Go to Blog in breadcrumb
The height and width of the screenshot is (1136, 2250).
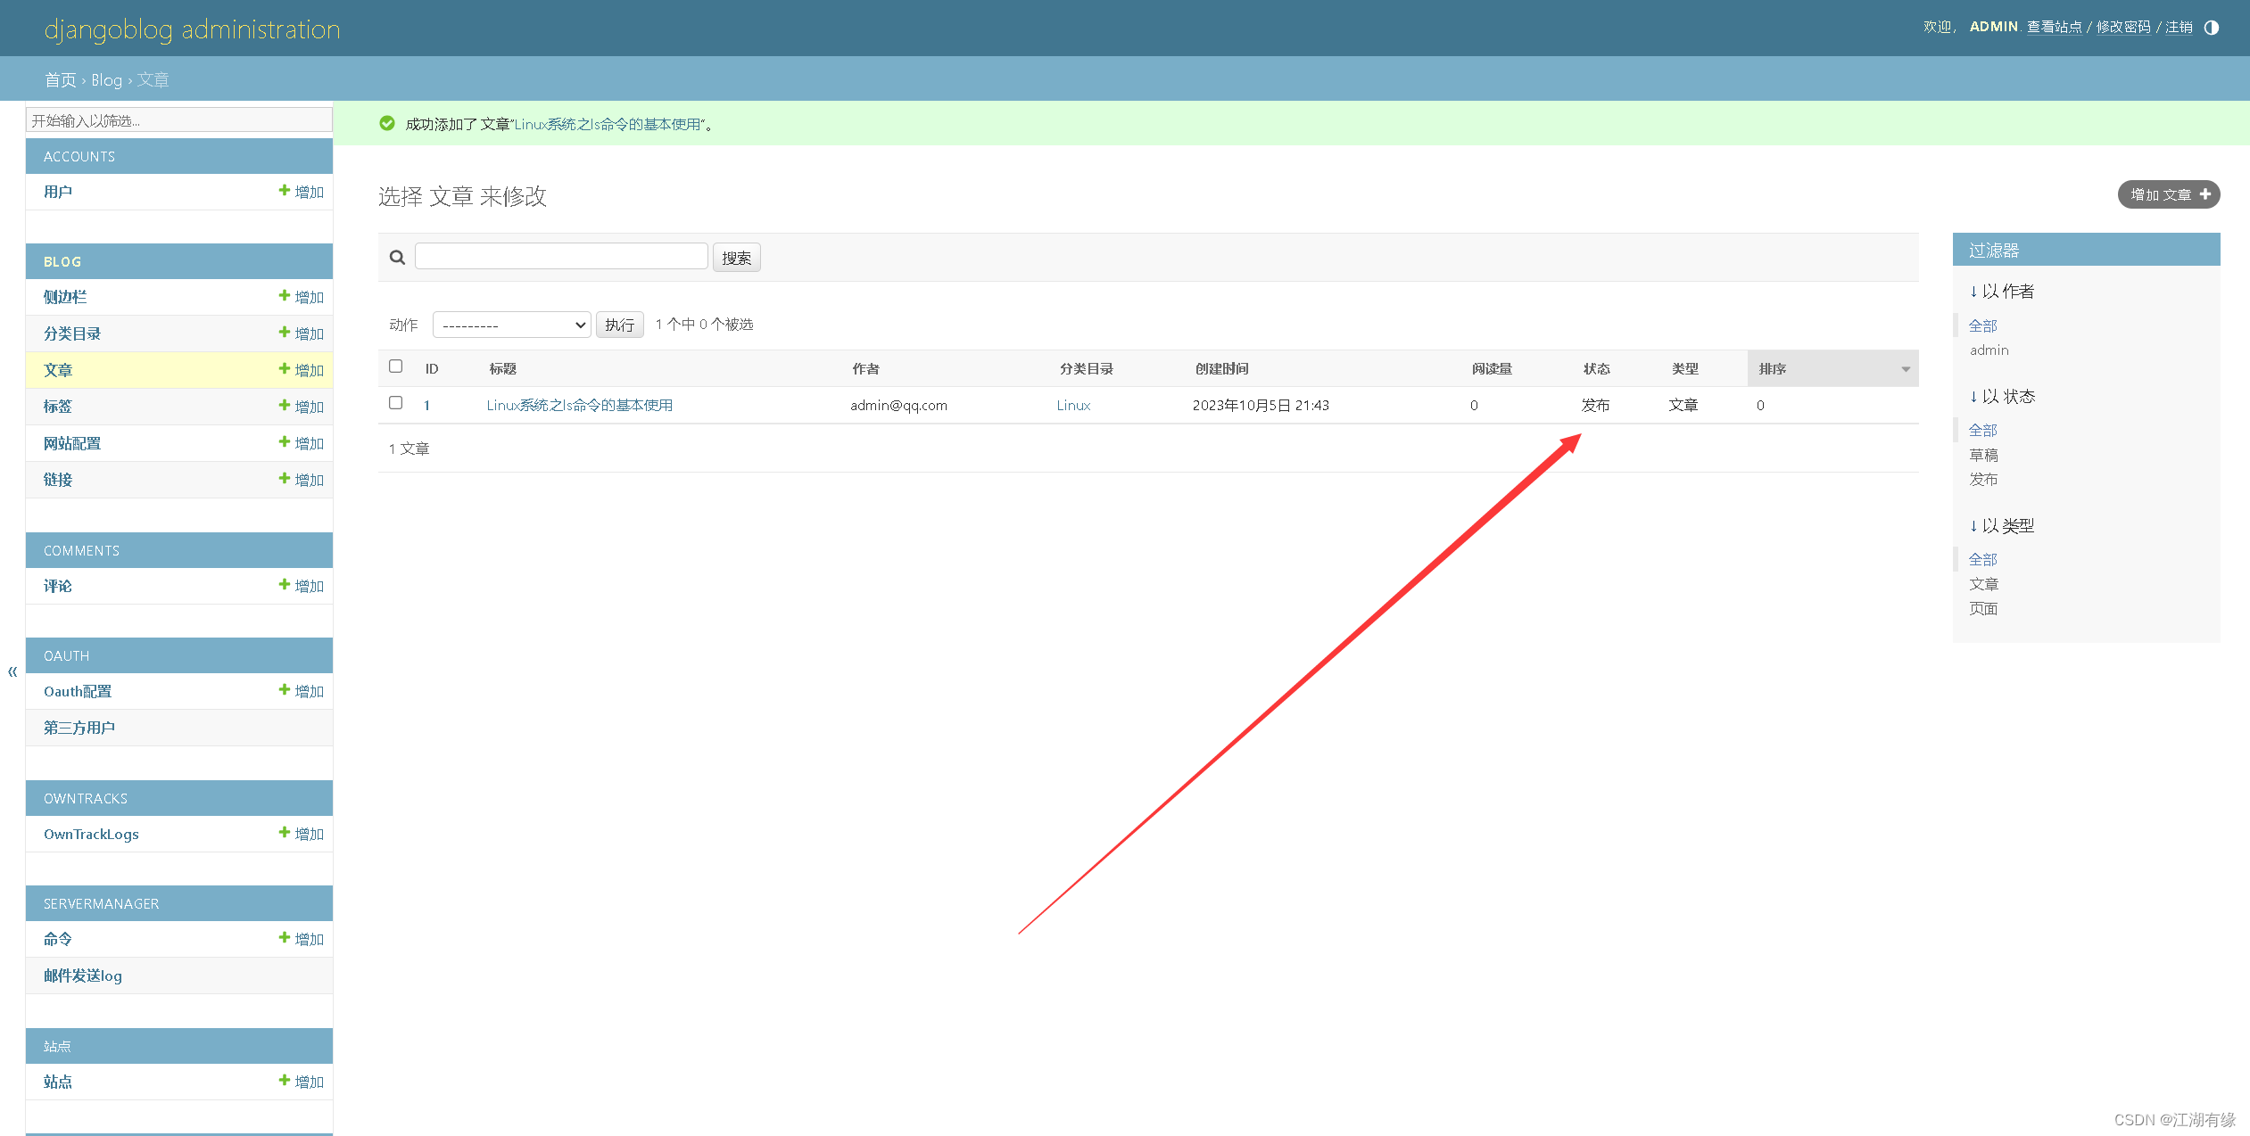(106, 80)
